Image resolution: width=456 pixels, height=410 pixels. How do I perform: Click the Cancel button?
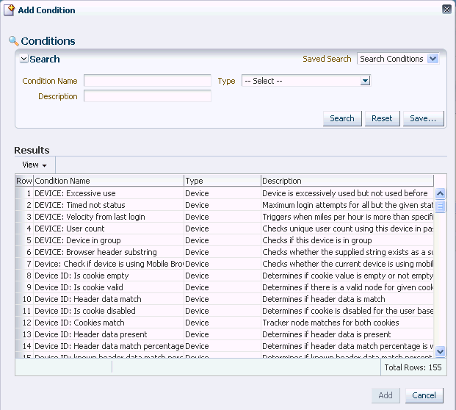pos(424,395)
